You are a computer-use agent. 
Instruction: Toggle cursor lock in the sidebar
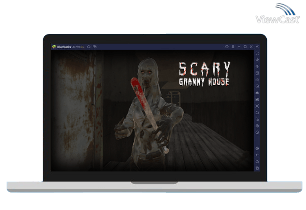tap(257, 73)
